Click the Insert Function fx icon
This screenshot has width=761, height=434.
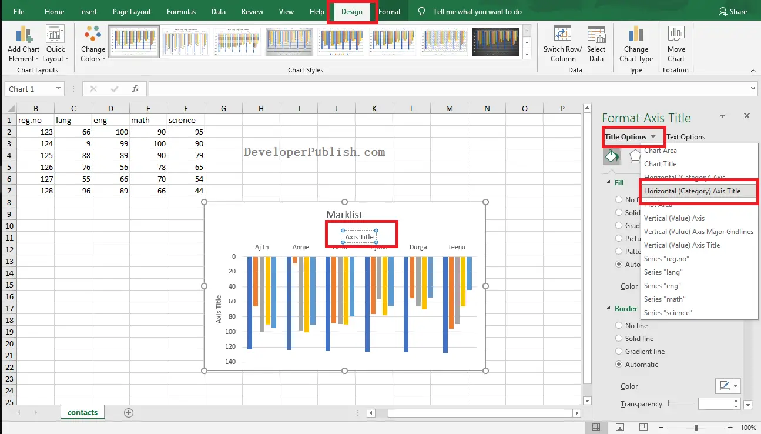coord(135,89)
